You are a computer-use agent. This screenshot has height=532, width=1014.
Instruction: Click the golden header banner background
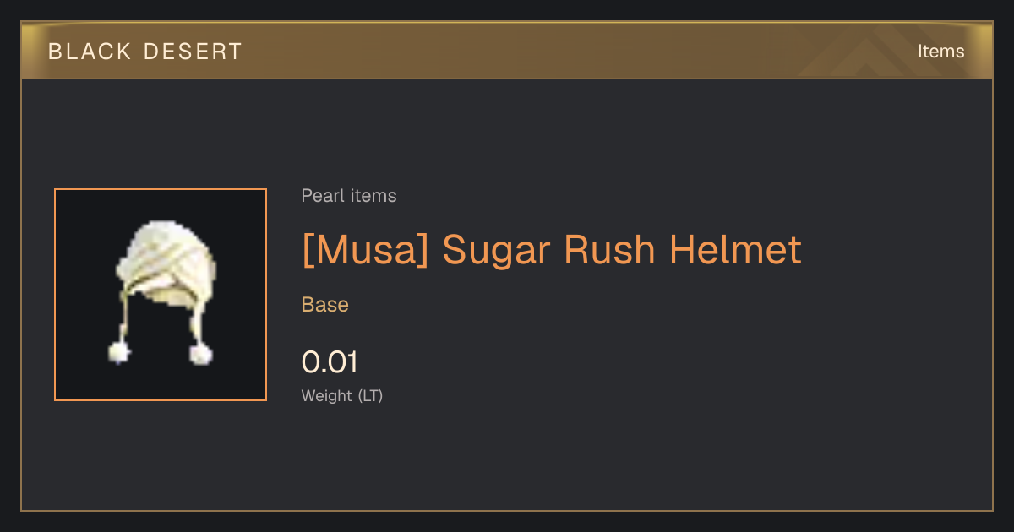point(549,51)
